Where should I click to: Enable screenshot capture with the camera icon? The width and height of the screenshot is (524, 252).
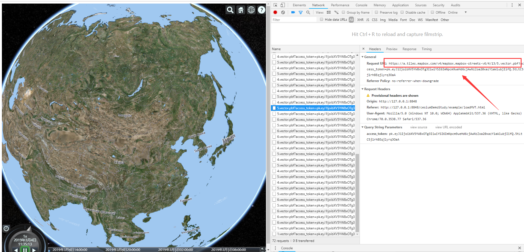pyautogui.click(x=293, y=12)
